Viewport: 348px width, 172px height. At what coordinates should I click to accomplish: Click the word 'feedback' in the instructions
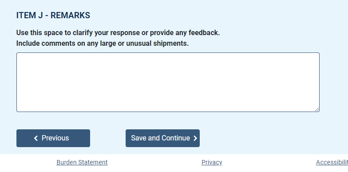pos(204,33)
